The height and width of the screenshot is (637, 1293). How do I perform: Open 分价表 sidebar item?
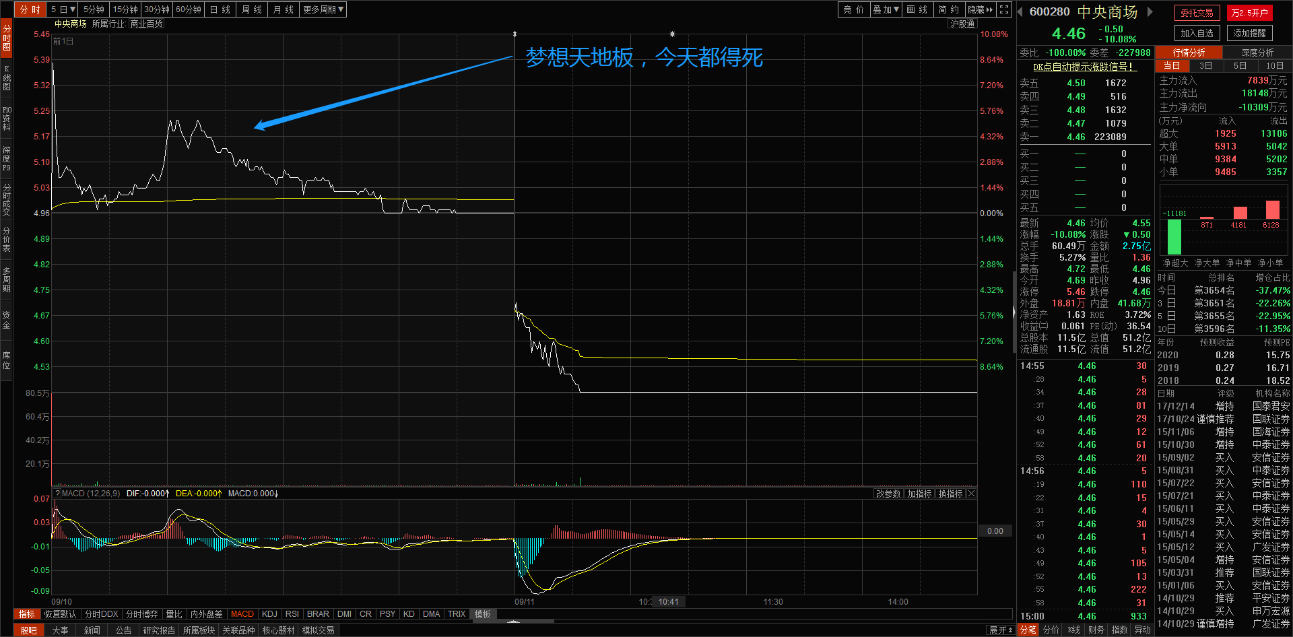pyautogui.click(x=6, y=239)
